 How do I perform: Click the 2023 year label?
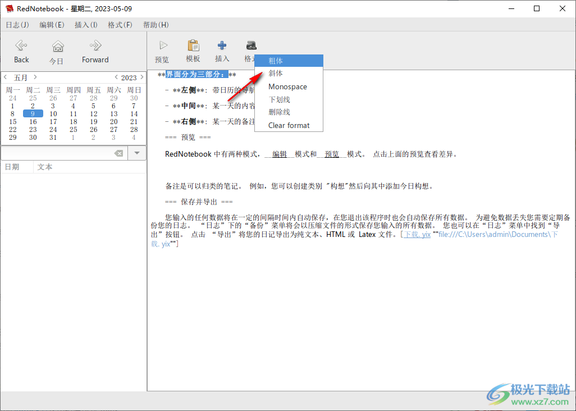129,77
